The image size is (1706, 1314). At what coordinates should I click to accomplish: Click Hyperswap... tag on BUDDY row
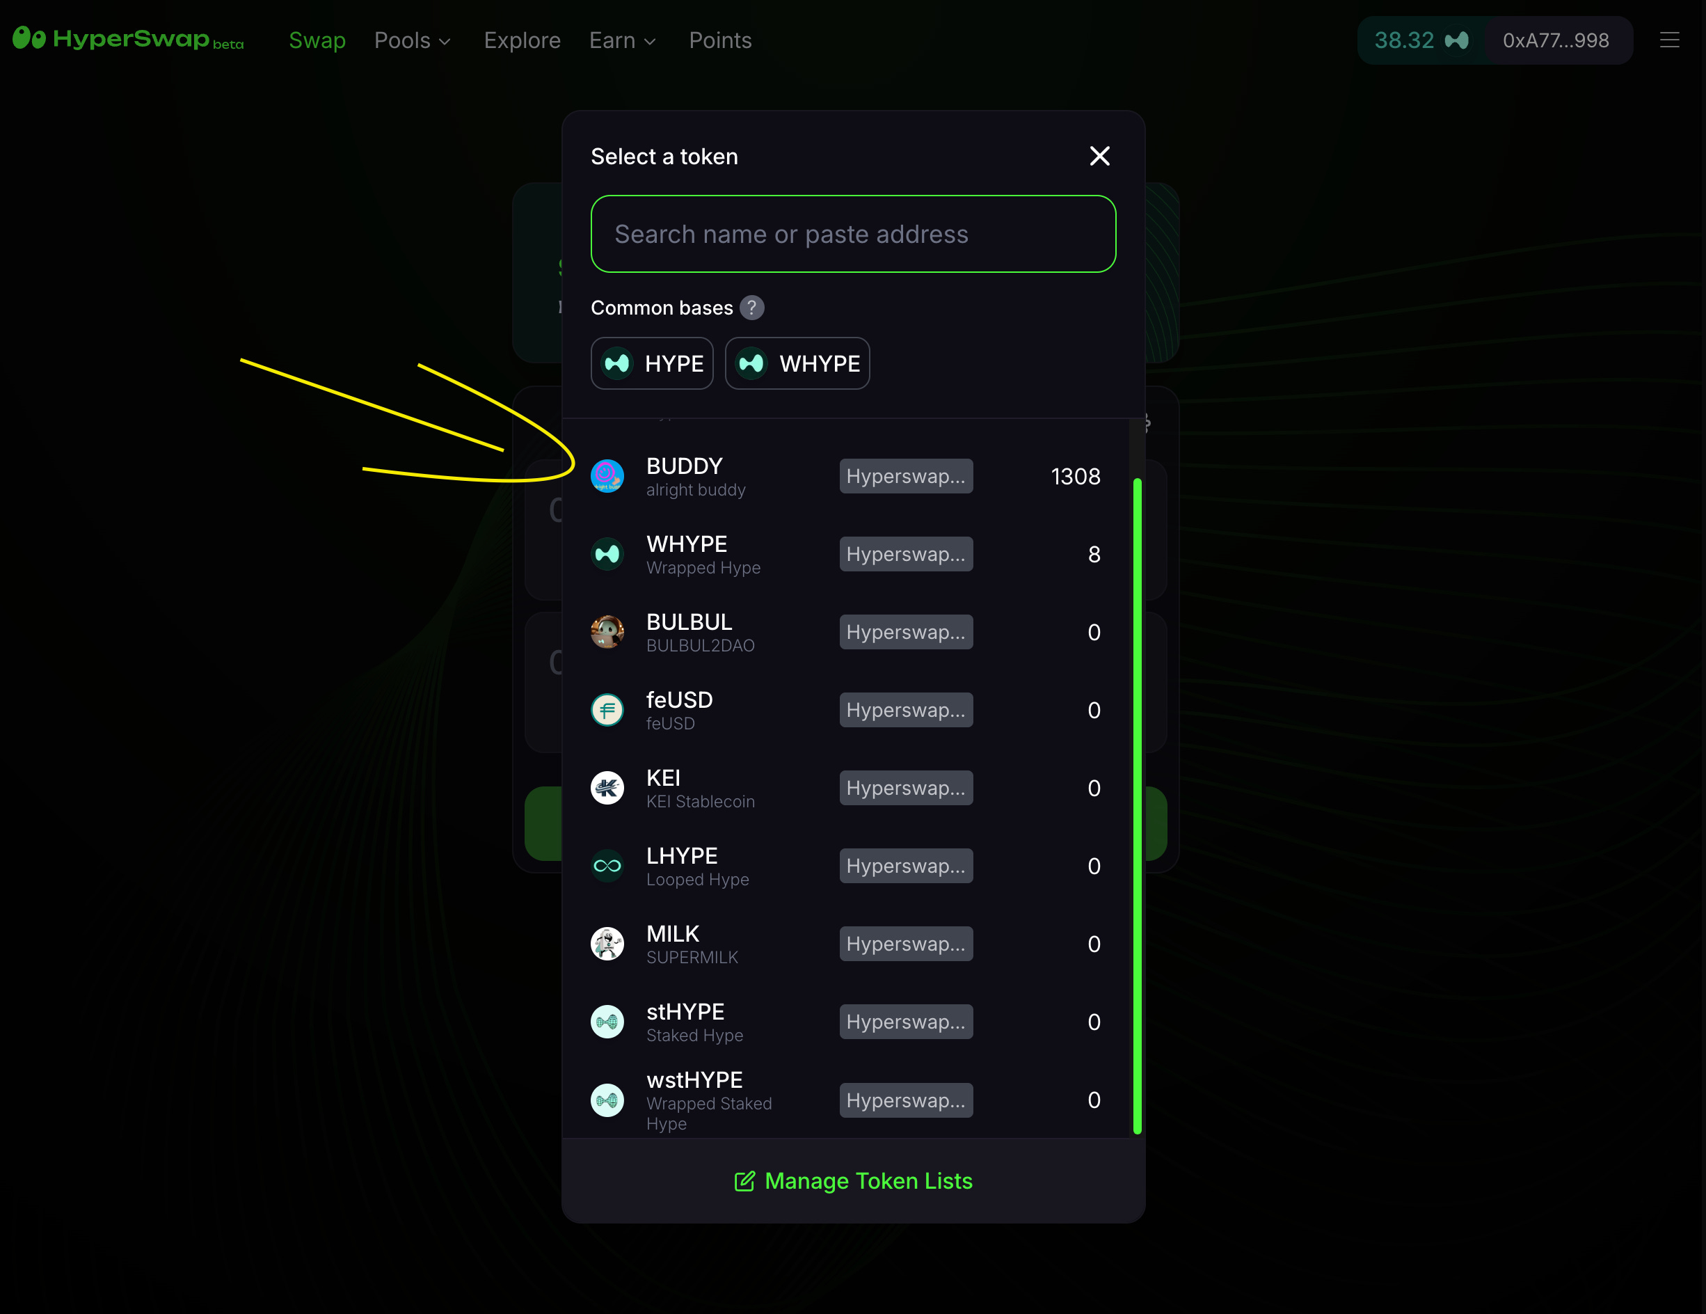(x=906, y=477)
